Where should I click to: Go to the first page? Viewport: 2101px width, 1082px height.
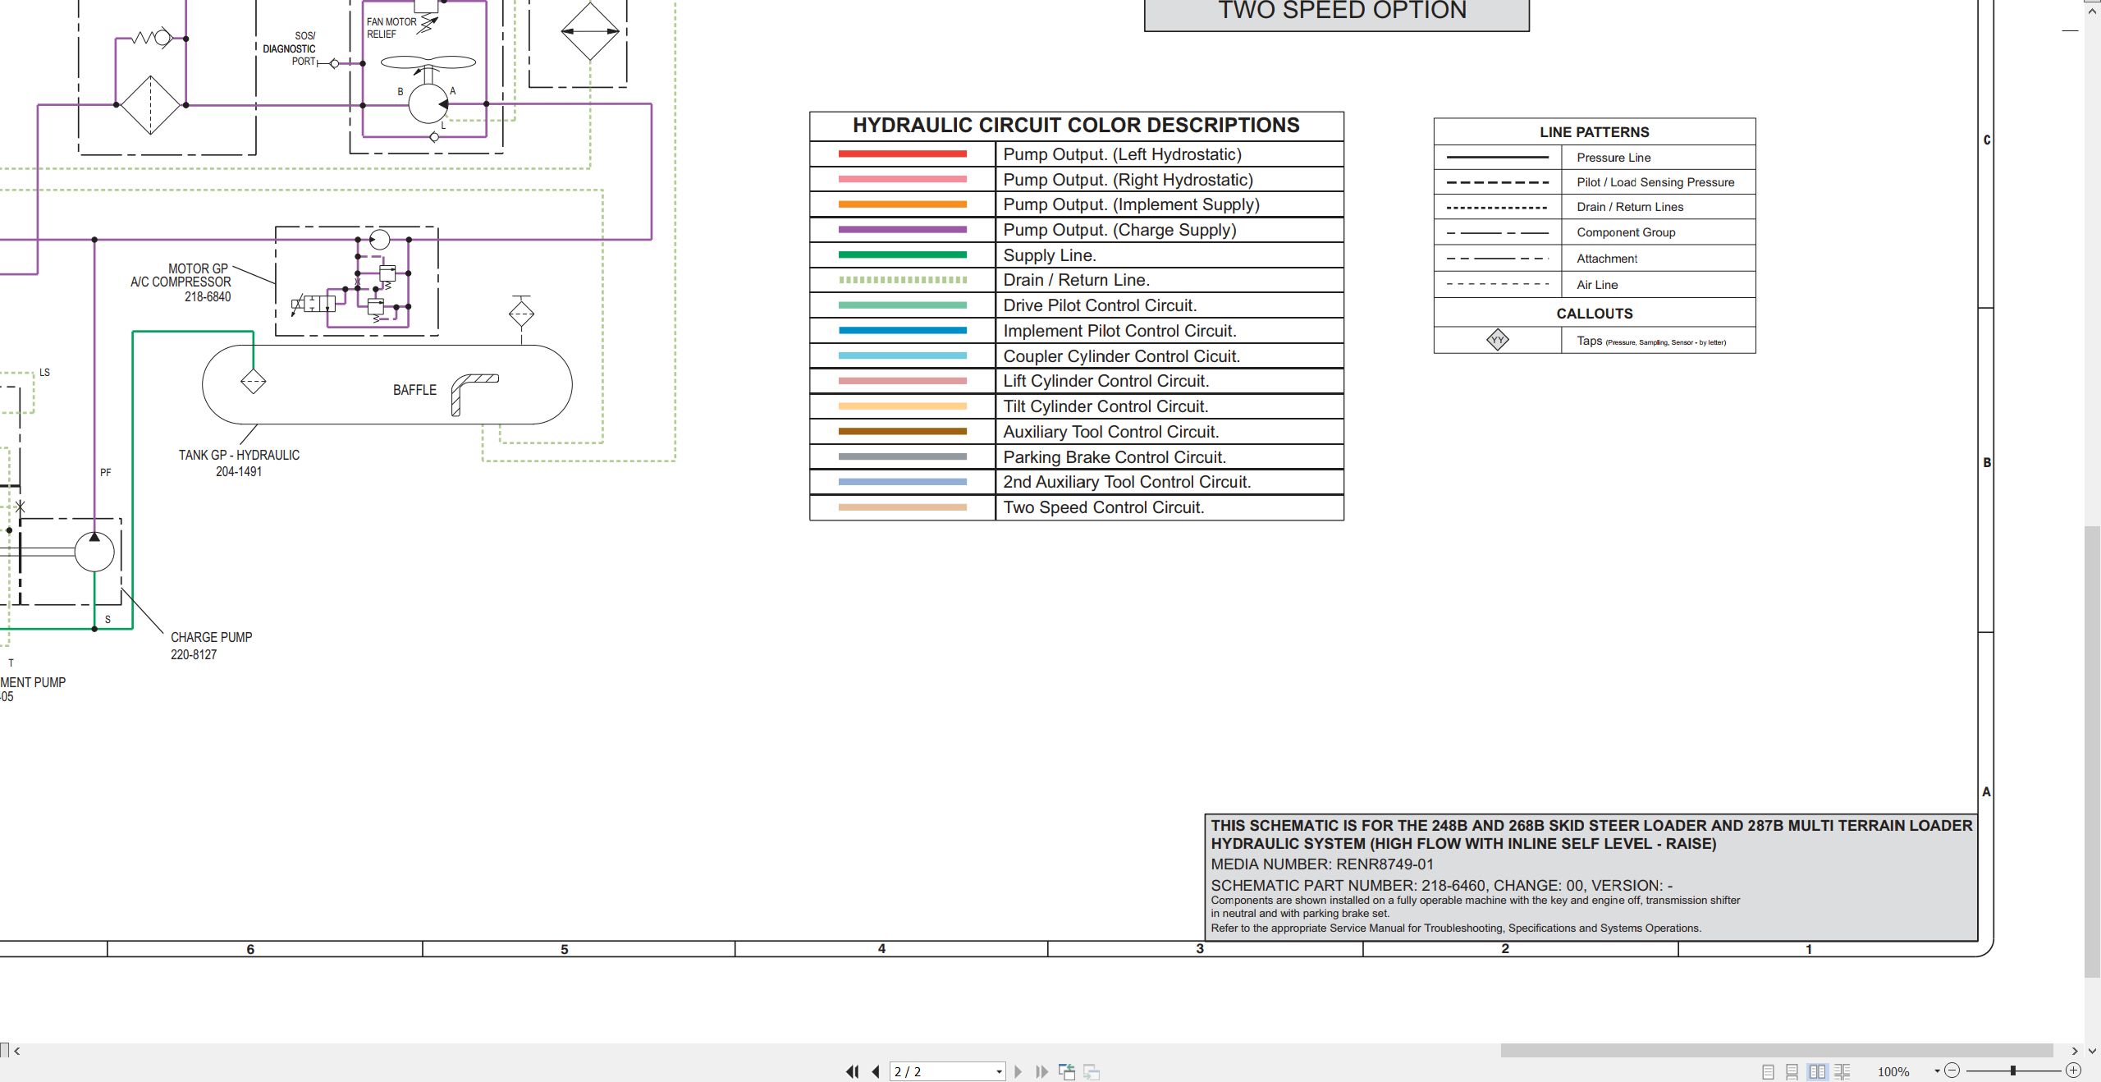853,1071
